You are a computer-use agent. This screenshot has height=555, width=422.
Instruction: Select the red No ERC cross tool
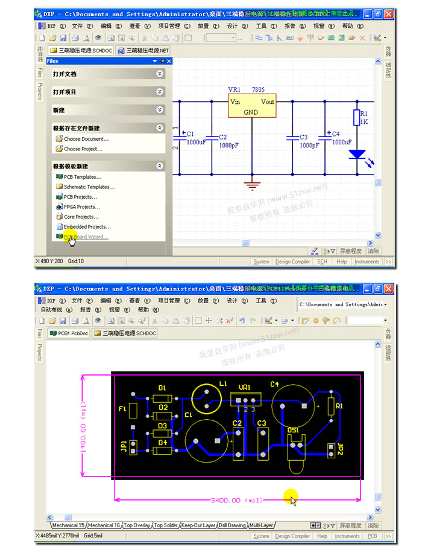pyautogui.click(x=362, y=38)
